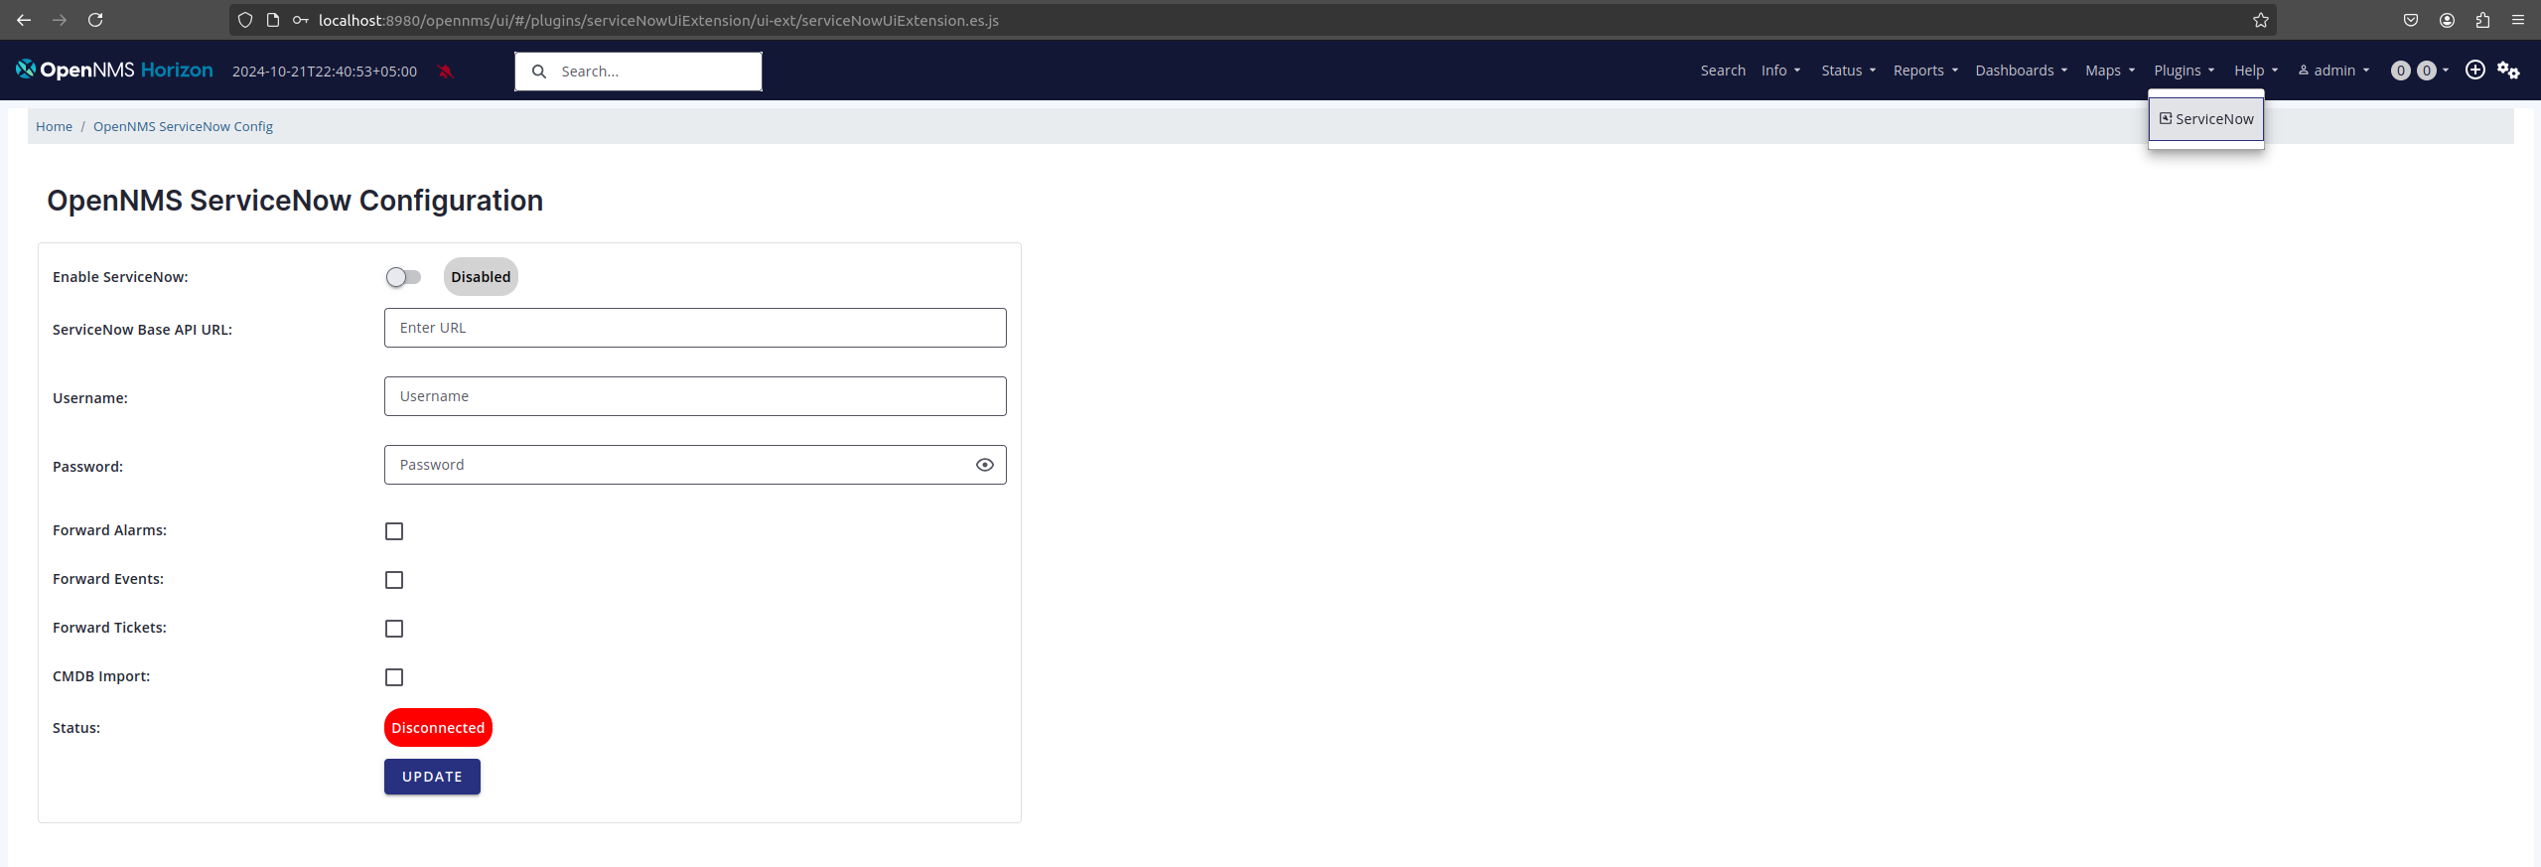The height and width of the screenshot is (867, 2541).
Task: Open the admin user dropdown
Action: click(2333, 71)
